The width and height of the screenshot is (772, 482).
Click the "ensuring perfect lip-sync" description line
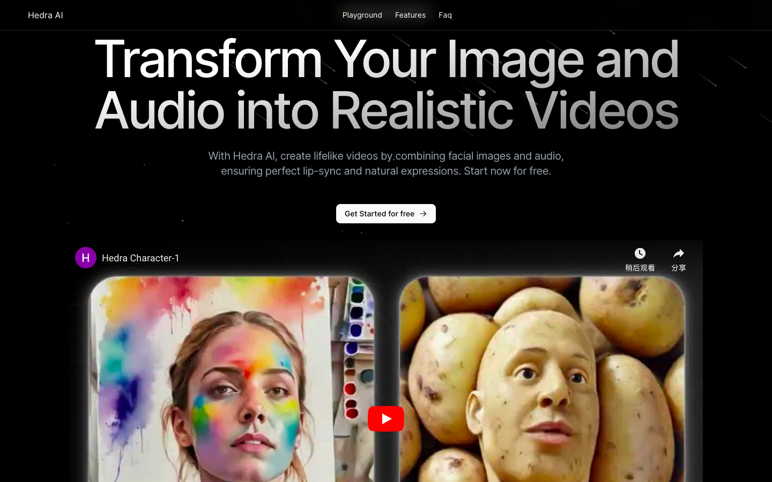(x=386, y=171)
